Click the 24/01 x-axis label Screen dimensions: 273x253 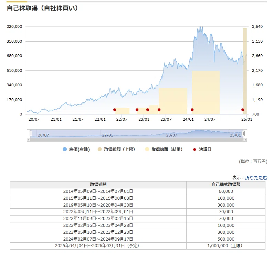coord(188,119)
